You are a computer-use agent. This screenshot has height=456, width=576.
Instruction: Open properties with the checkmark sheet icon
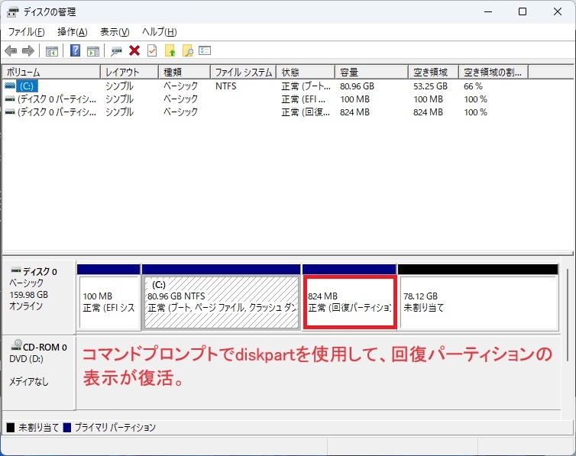coord(152,50)
